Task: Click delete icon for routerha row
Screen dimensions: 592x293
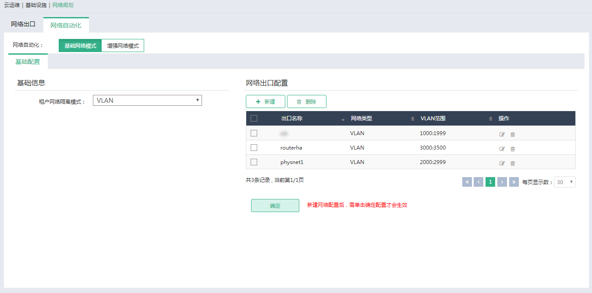Action: click(x=513, y=149)
